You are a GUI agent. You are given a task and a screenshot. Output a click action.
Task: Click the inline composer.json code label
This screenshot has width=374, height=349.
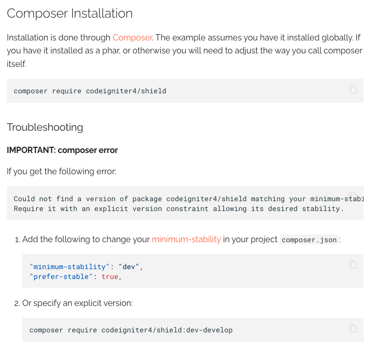click(x=309, y=240)
